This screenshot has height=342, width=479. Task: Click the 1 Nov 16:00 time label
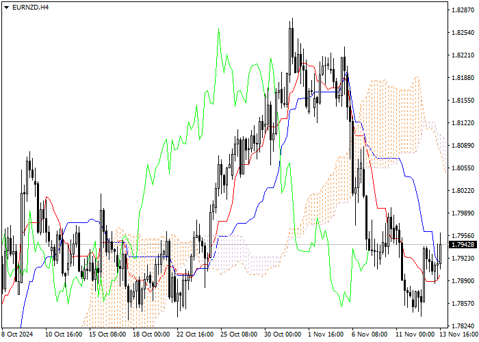[326, 334]
